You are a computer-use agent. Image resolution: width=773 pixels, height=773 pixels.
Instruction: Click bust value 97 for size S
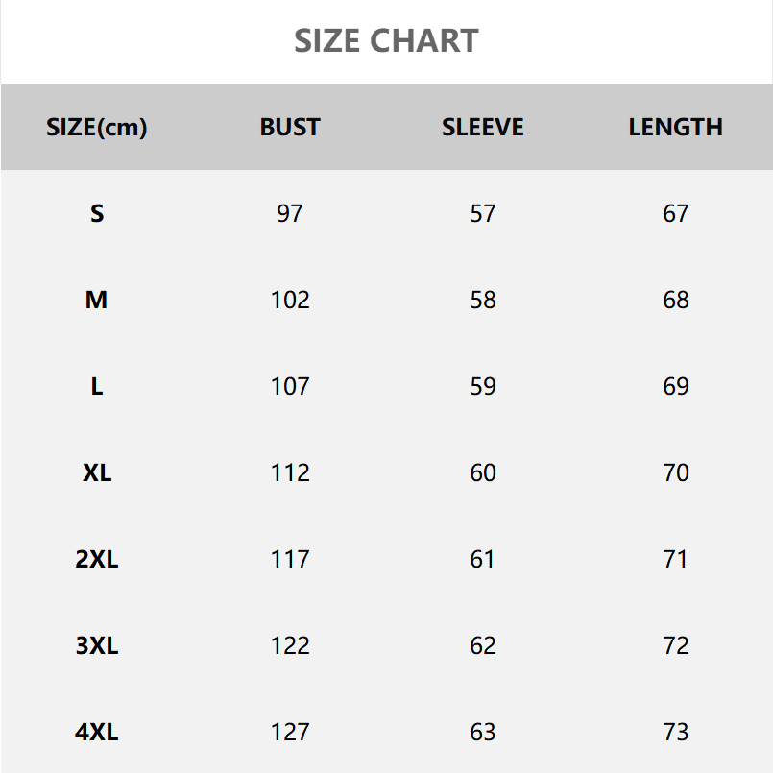(x=290, y=213)
